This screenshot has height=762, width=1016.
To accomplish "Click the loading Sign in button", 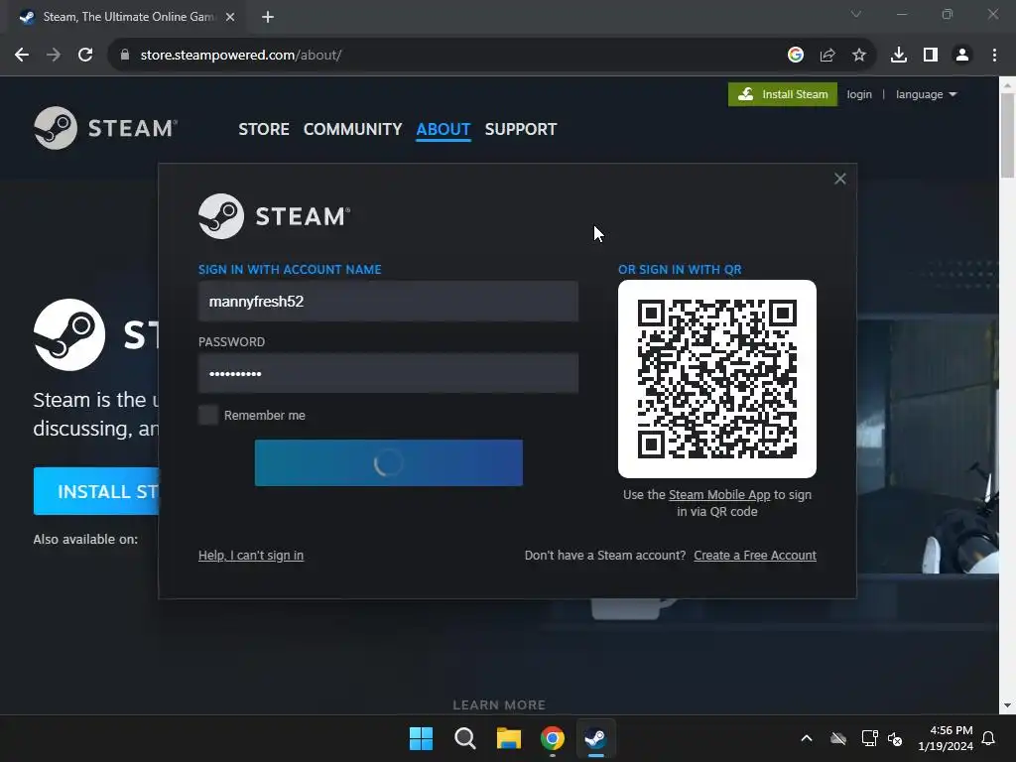I will point(389,462).
